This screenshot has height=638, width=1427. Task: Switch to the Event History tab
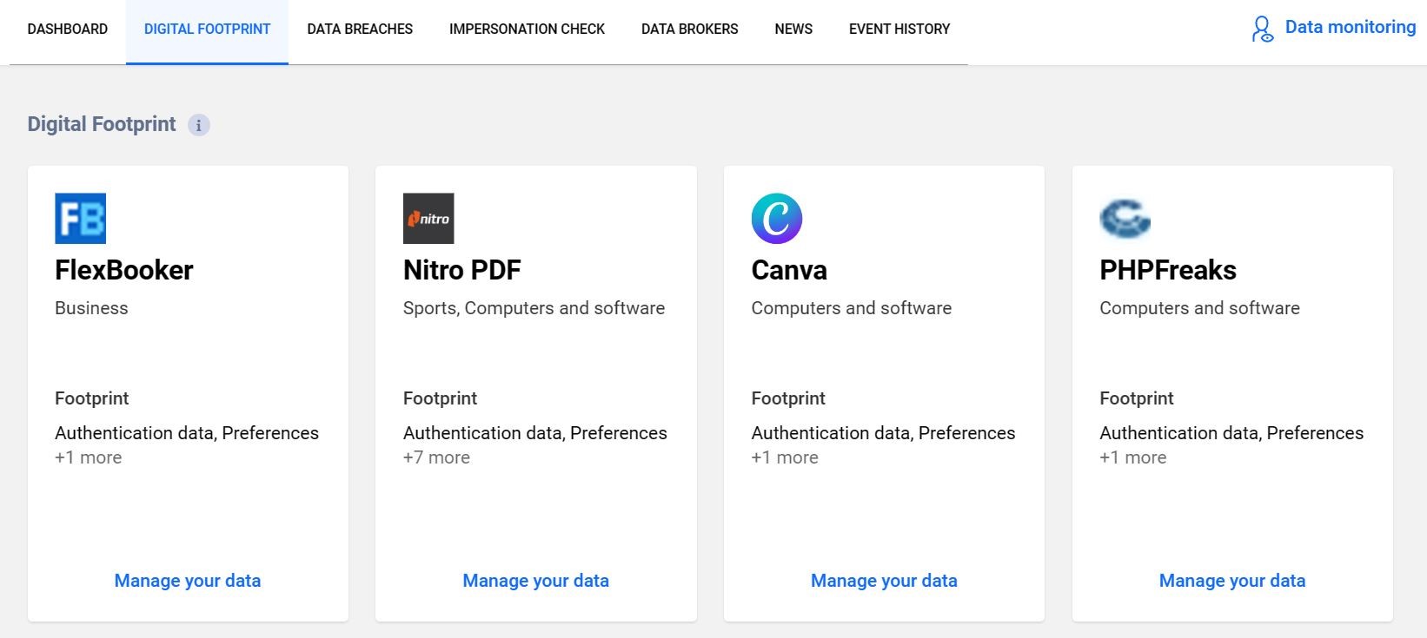pos(899,30)
